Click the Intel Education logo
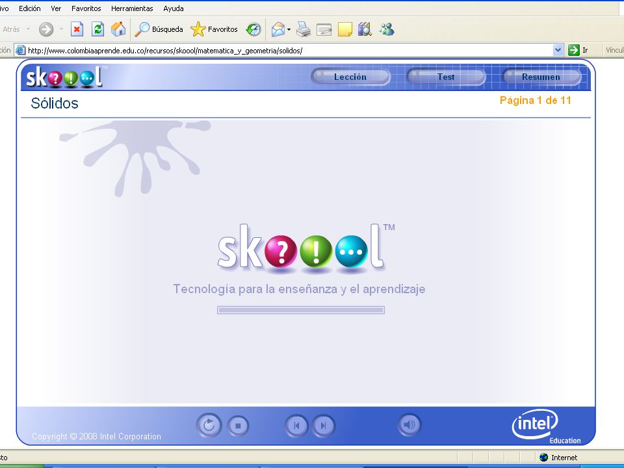The width and height of the screenshot is (624, 468). 545,426
